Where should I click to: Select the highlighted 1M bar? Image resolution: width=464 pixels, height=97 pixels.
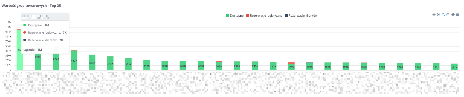20,50
